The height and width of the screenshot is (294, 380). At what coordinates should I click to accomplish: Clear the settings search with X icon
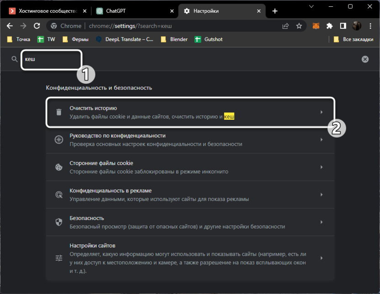click(x=365, y=59)
